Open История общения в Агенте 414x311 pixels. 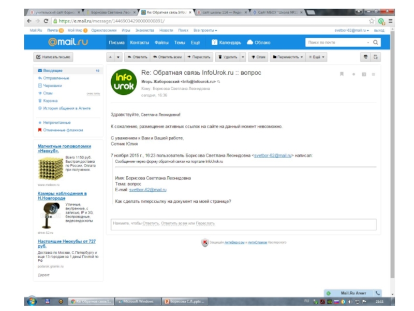click(65, 108)
